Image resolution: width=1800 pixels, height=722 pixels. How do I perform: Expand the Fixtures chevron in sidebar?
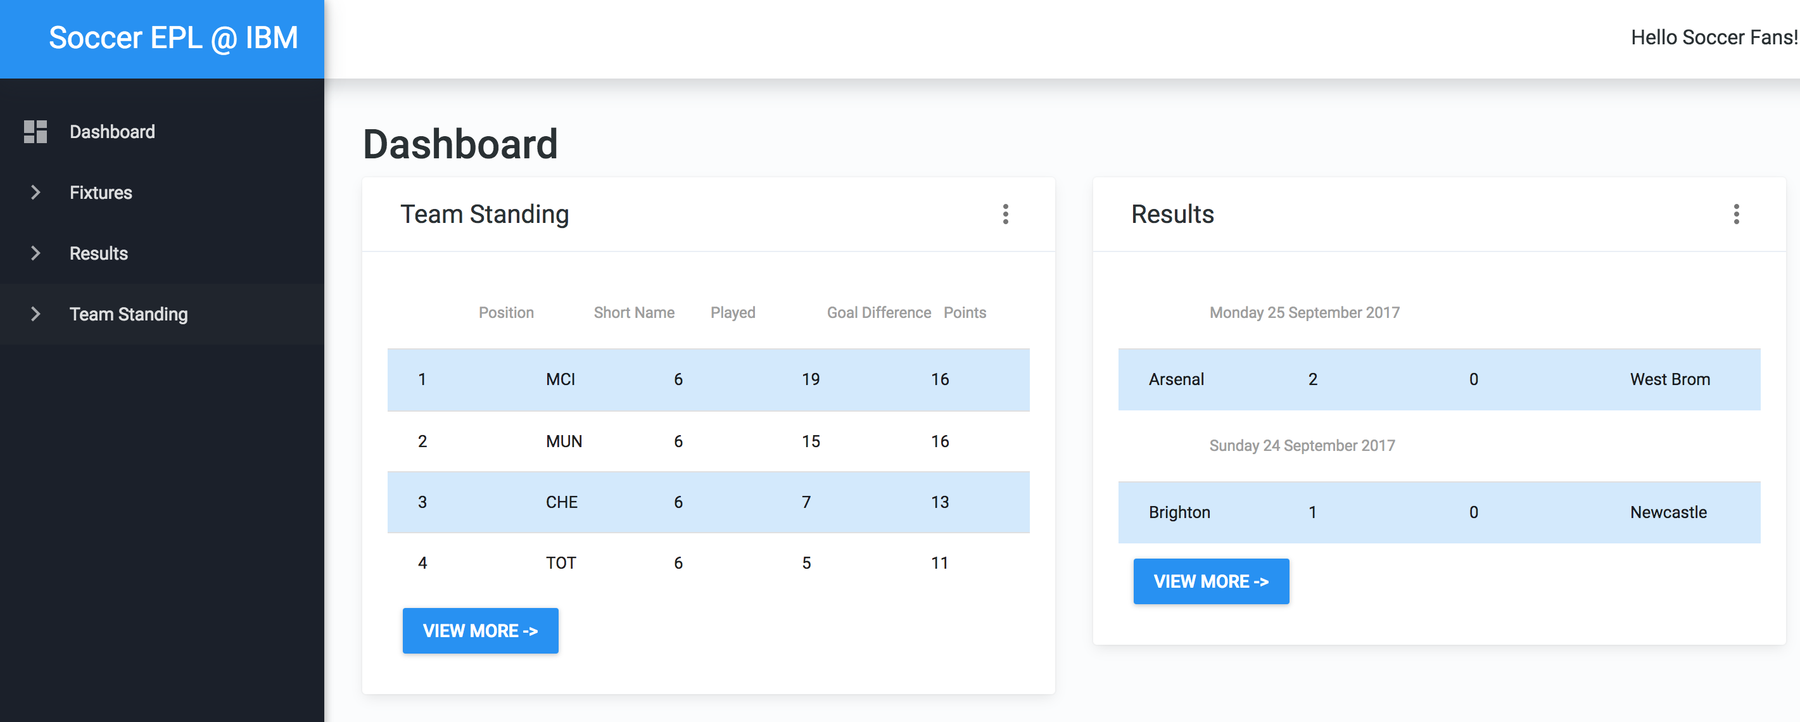35,192
